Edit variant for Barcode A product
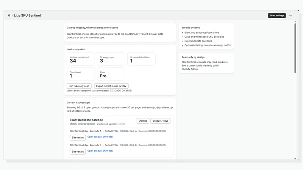Viewport: 303px width, 170px height. click(78, 138)
